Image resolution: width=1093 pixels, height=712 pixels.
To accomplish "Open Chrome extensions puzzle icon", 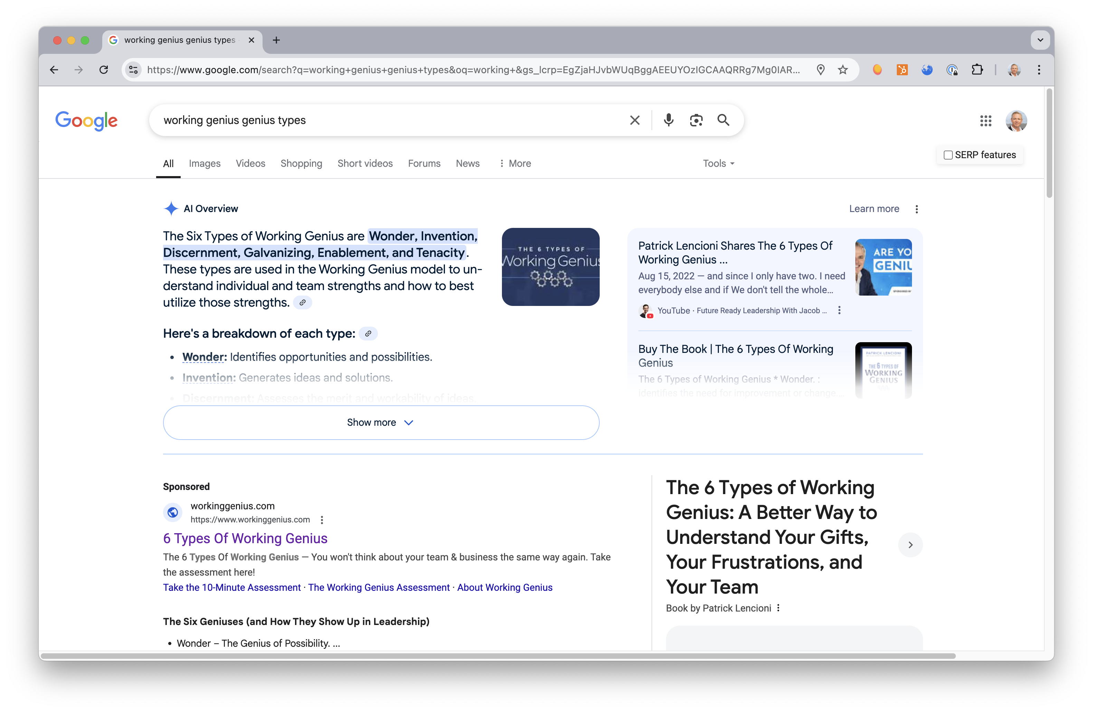I will pyautogui.click(x=977, y=70).
